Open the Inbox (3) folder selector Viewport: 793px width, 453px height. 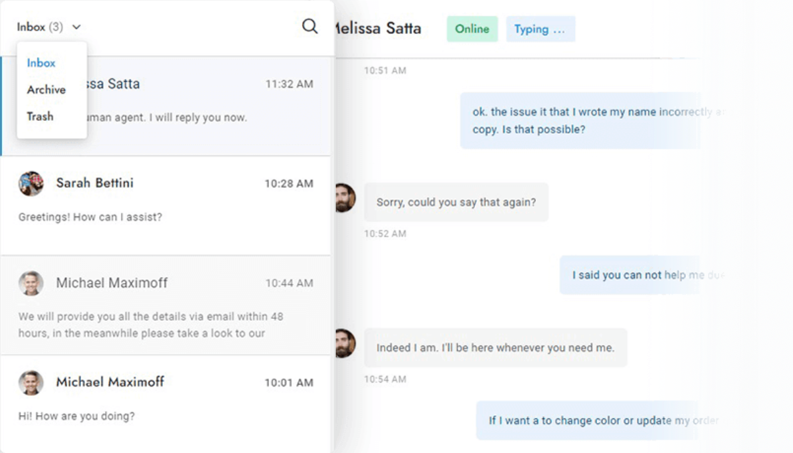(41, 27)
